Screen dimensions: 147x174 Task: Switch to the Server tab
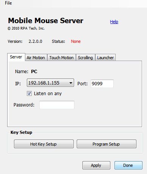click(x=16, y=57)
